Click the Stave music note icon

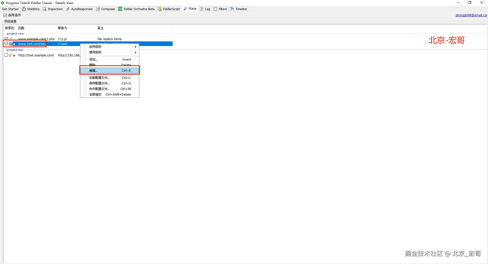coord(185,9)
